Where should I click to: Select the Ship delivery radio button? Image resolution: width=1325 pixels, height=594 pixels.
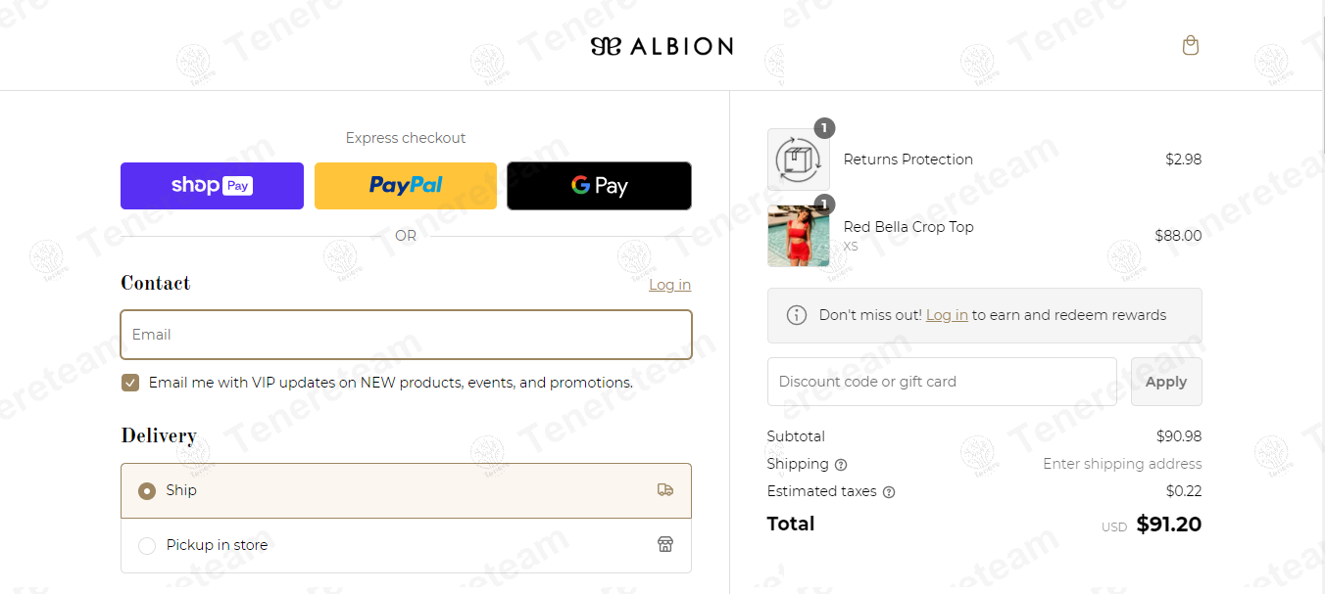[x=147, y=491]
